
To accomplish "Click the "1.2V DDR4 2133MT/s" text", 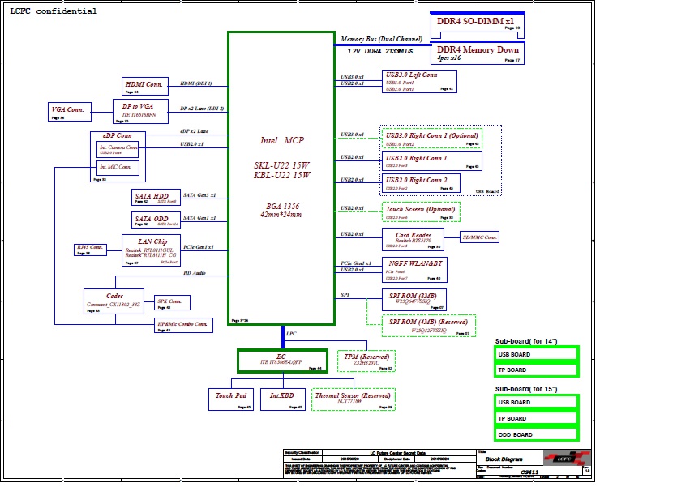I will 380,52.
